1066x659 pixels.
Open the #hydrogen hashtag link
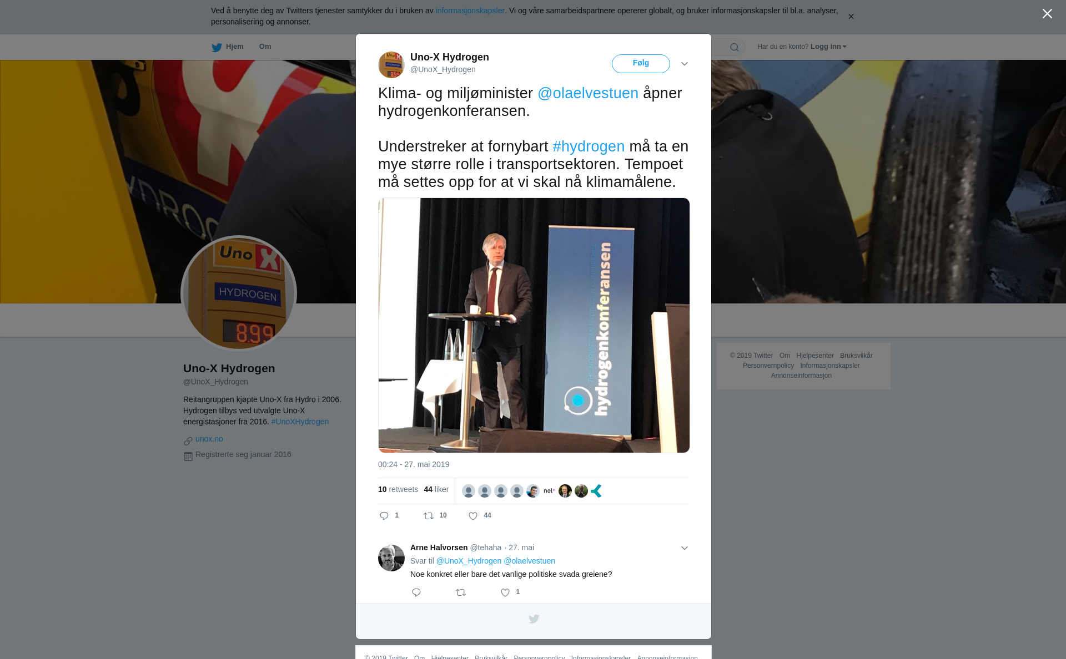(589, 146)
